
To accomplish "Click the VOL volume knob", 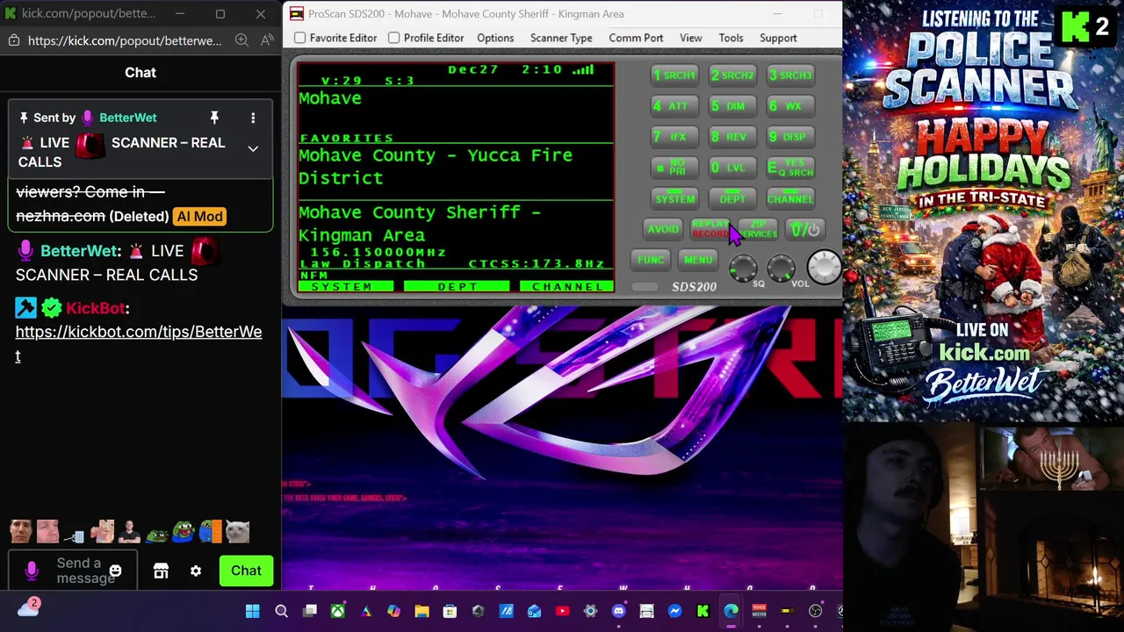I will (x=782, y=268).
